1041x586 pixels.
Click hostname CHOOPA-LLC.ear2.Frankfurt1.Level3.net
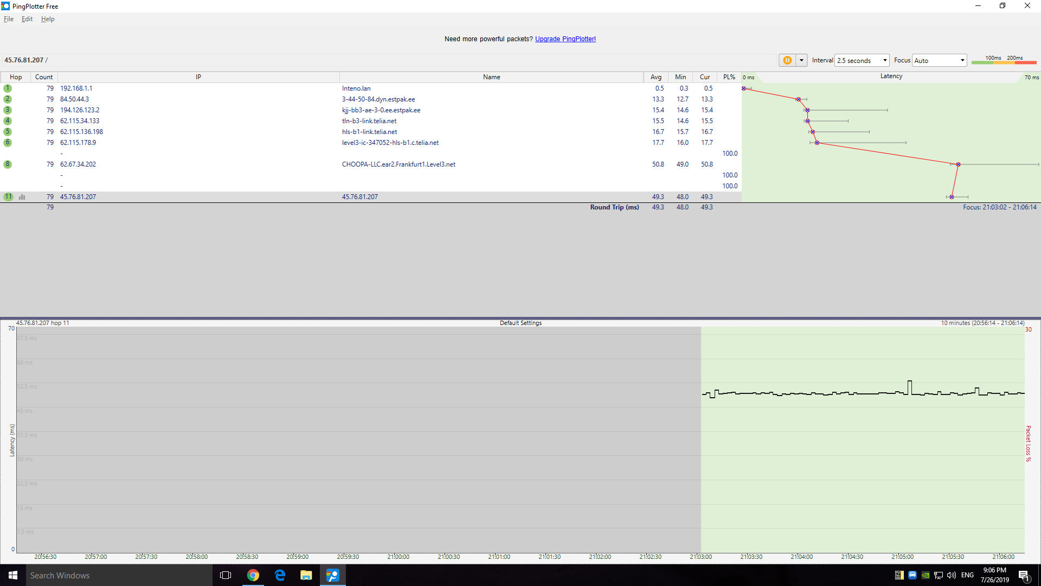399,164
